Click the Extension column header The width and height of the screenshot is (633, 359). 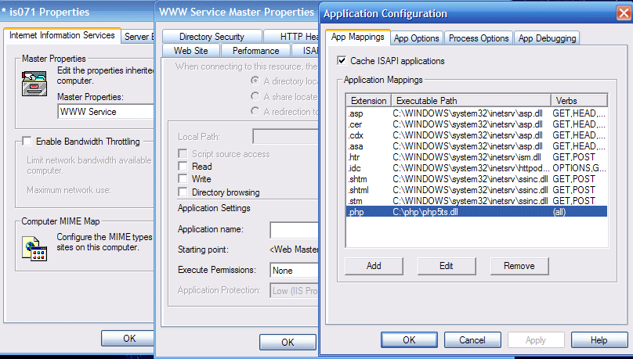(368, 101)
